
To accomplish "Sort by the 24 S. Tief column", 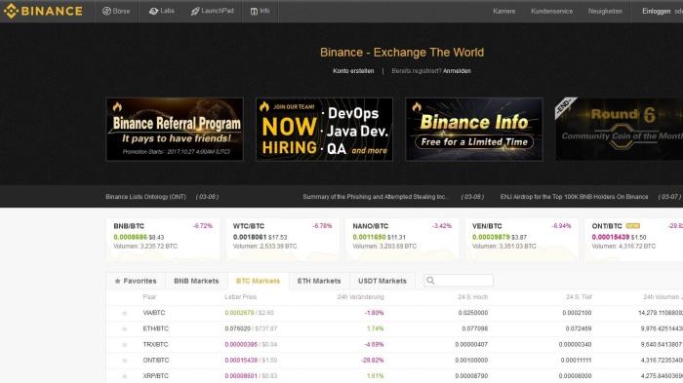I will pos(579,297).
